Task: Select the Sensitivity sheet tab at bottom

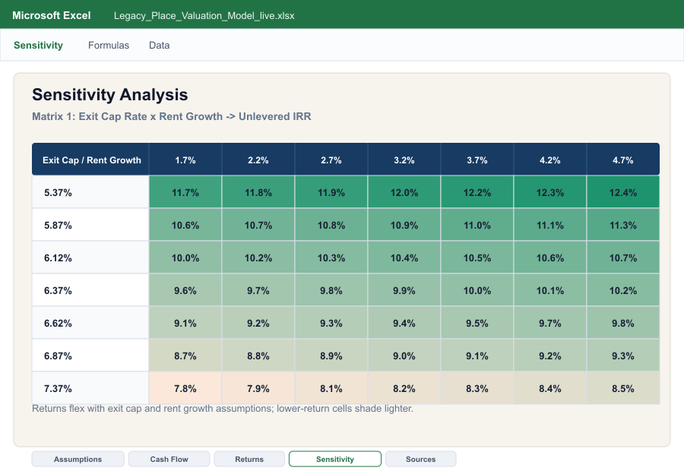Action: click(x=335, y=459)
